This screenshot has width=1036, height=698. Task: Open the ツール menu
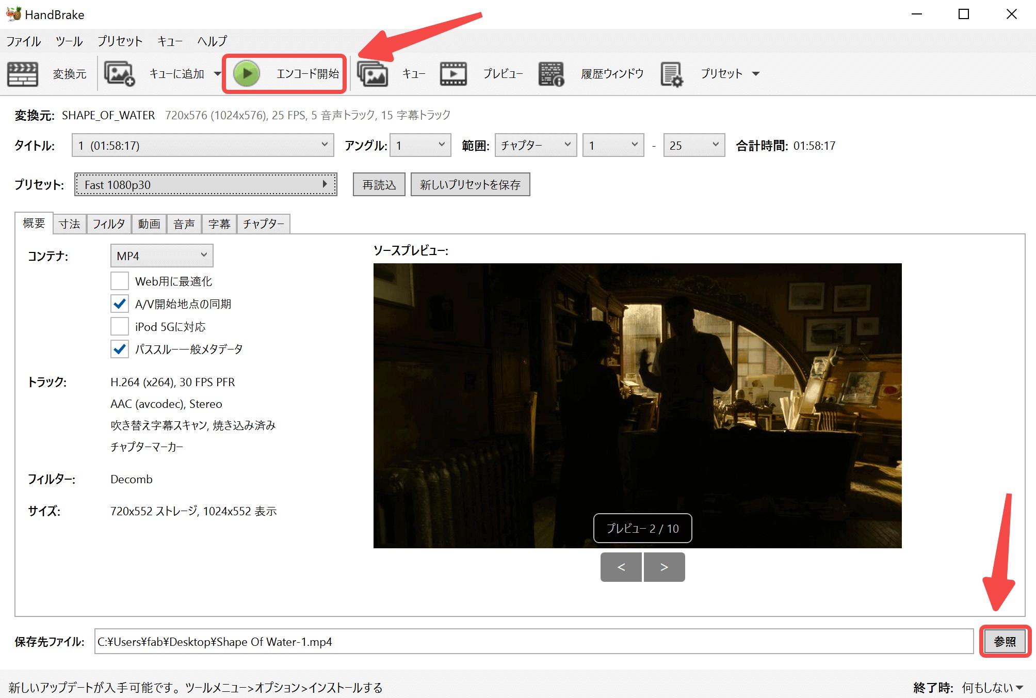[69, 41]
